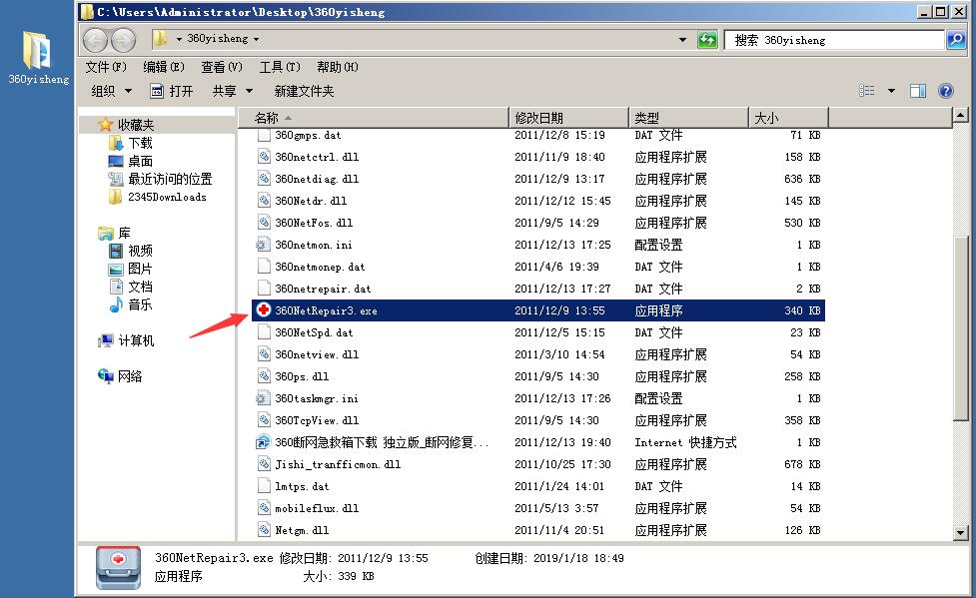
Task: Select 图片 library in the sidebar
Action: (140, 269)
